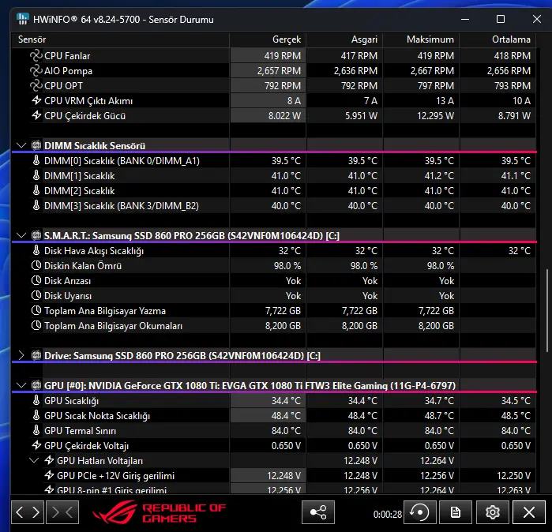Screen dimensions: 552x532
Task: Select the Diskin Kalan Ömrü row label
Action: (x=83, y=266)
